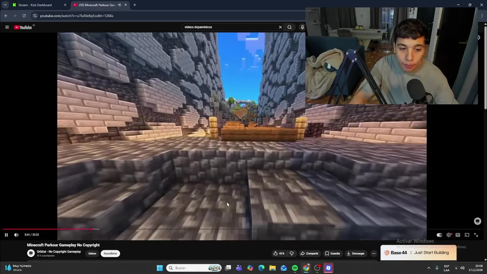487x274 pixels.
Task: Open Spotify from the taskbar
Action: pyautogui.click(x=295, y=268)
